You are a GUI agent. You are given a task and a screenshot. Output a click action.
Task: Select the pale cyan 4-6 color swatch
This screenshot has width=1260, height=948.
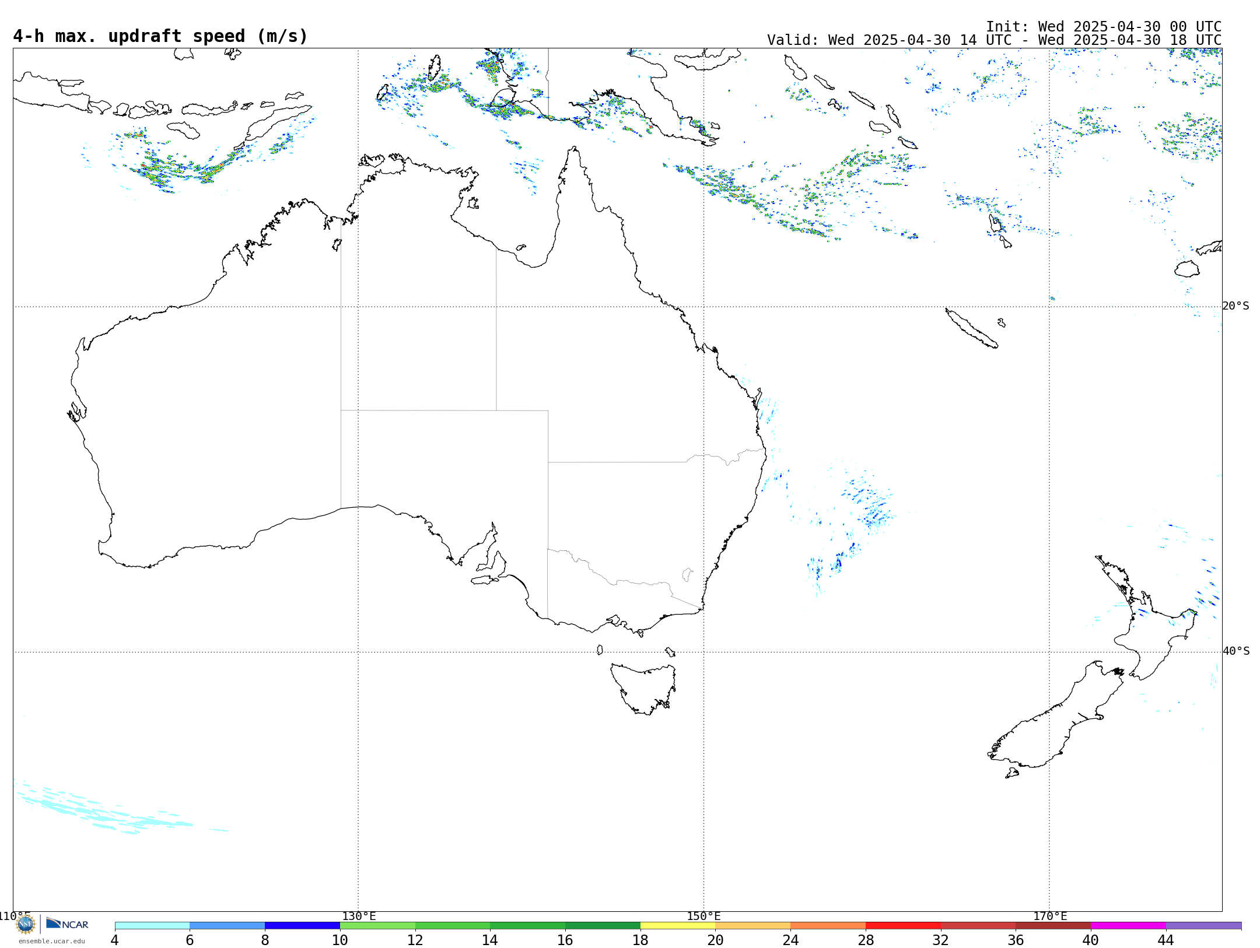(x=152, y=926)
